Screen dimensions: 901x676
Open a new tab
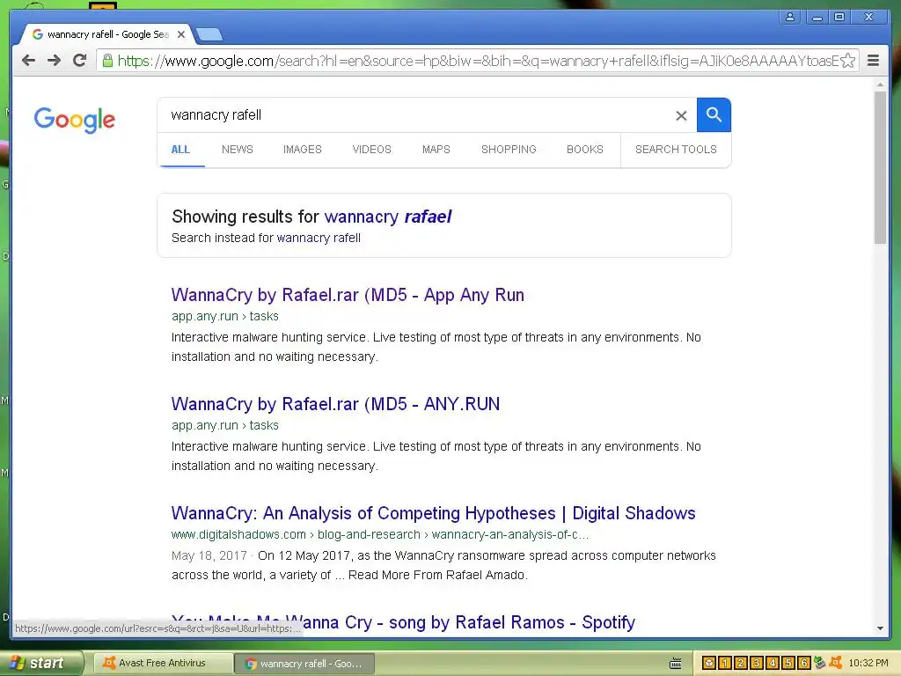[209, 35]
